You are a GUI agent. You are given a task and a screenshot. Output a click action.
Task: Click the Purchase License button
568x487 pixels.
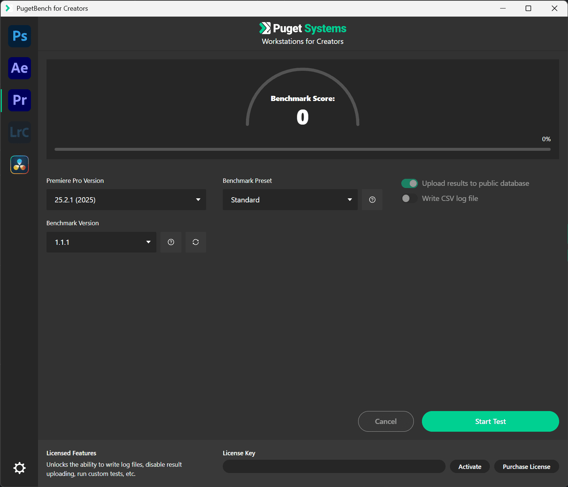click(x=526, y=466)
